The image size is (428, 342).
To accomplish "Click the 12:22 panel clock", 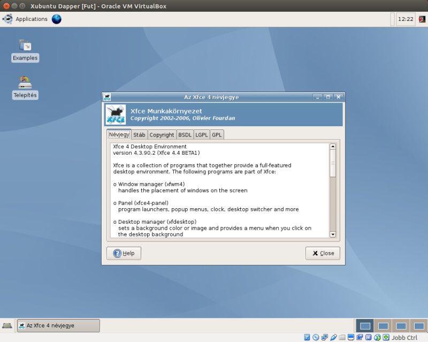I will 406,19.
